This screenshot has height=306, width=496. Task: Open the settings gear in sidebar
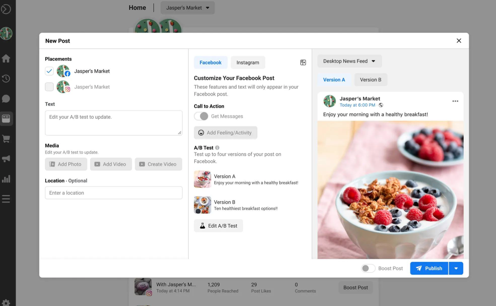pyautogui.click(x=6, y=302)
